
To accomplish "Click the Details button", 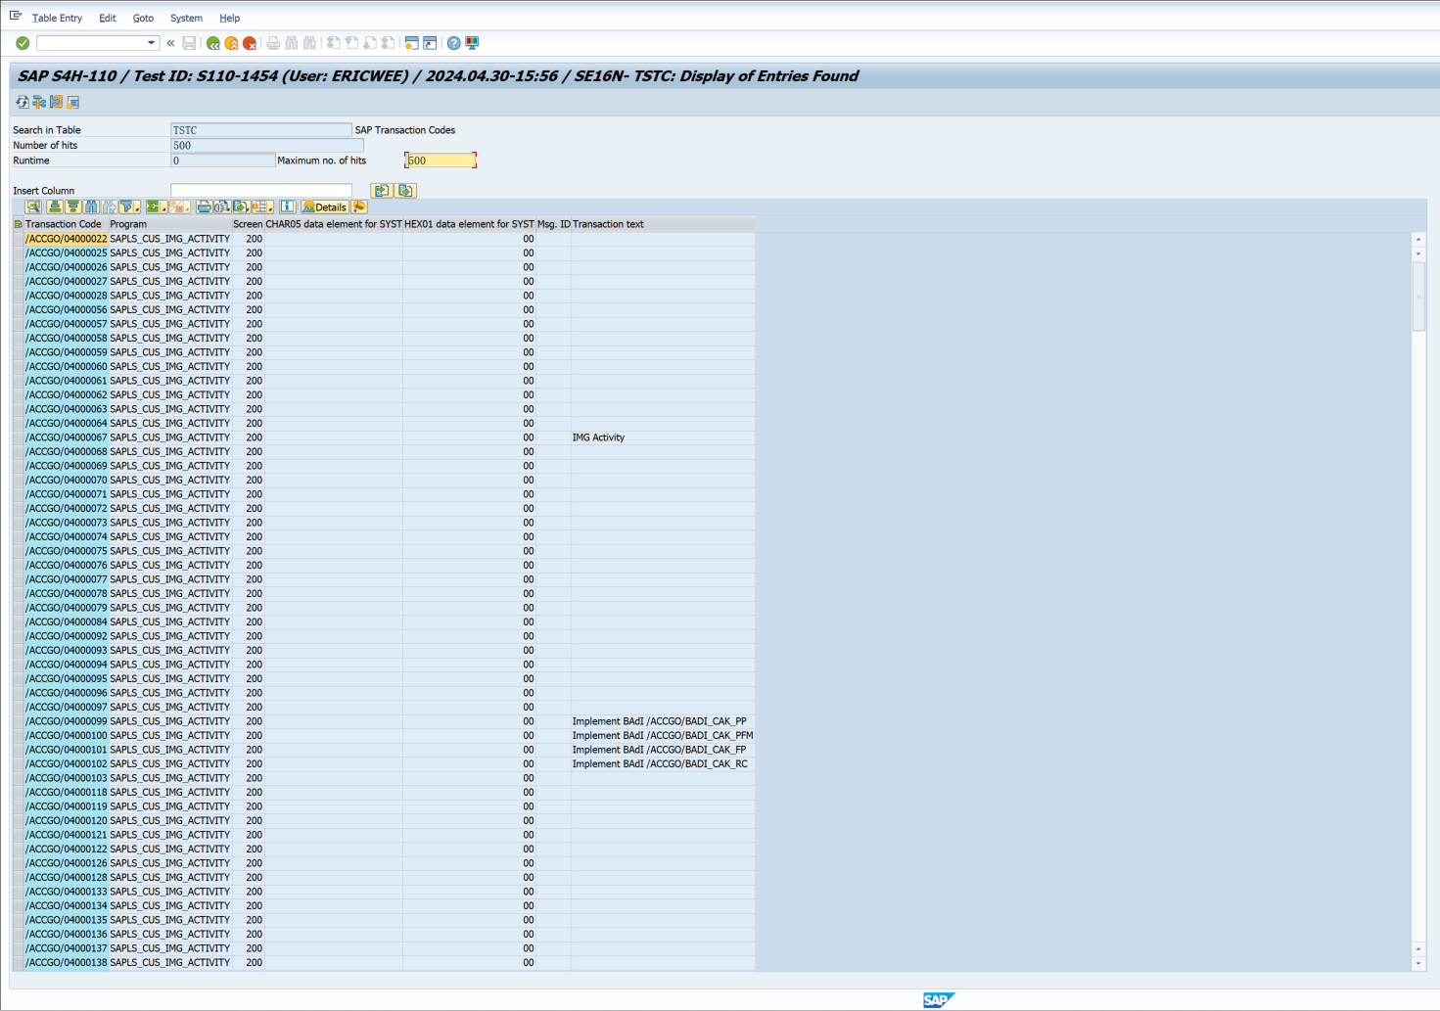I will 324,207.
